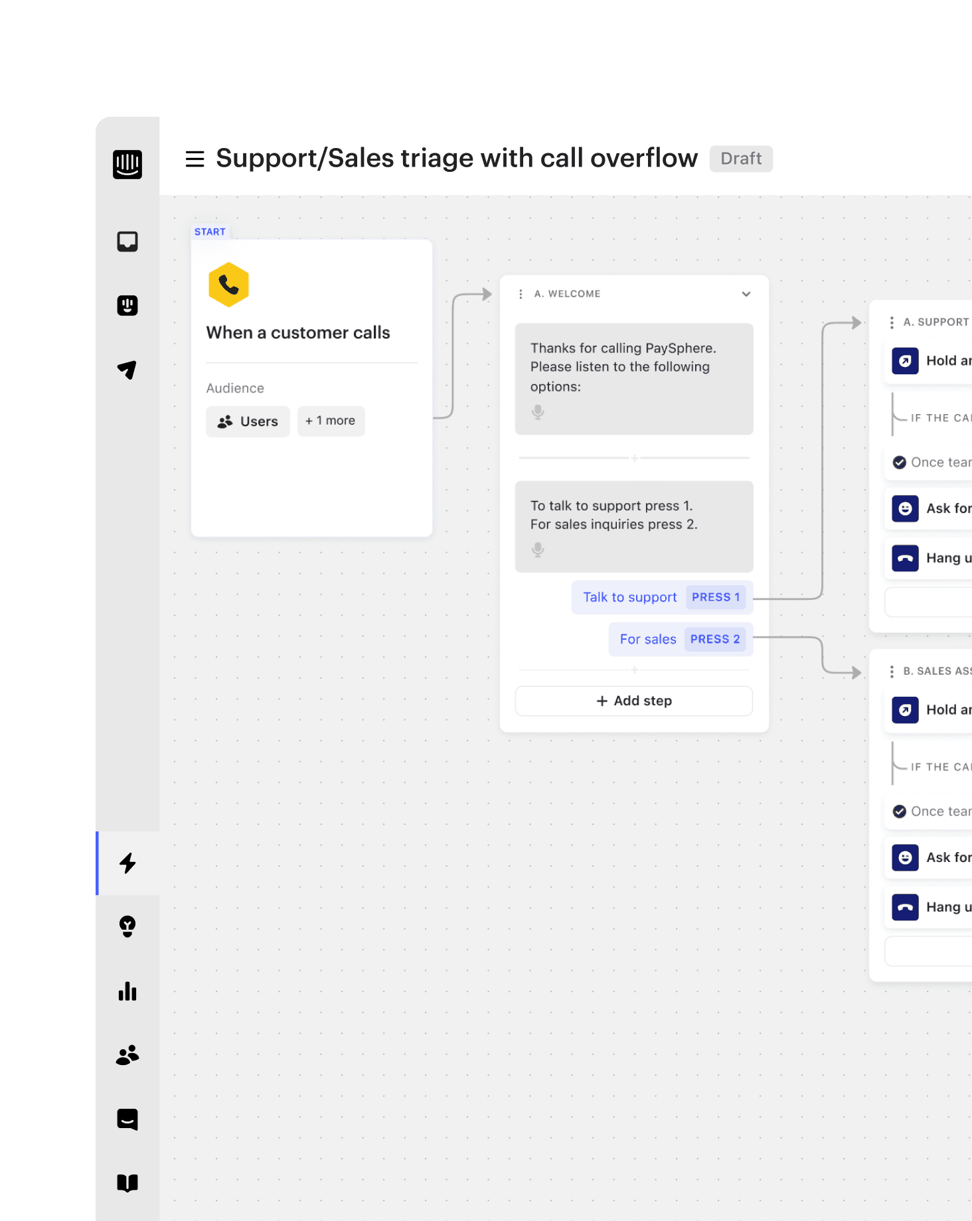Open three-dot menu of B. Sales block

[892, 672]
